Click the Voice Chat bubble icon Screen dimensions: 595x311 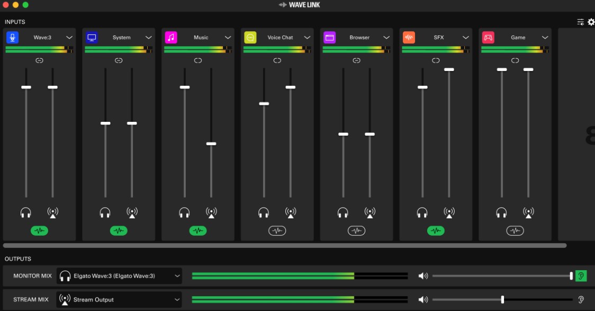(x=250, y=38)
